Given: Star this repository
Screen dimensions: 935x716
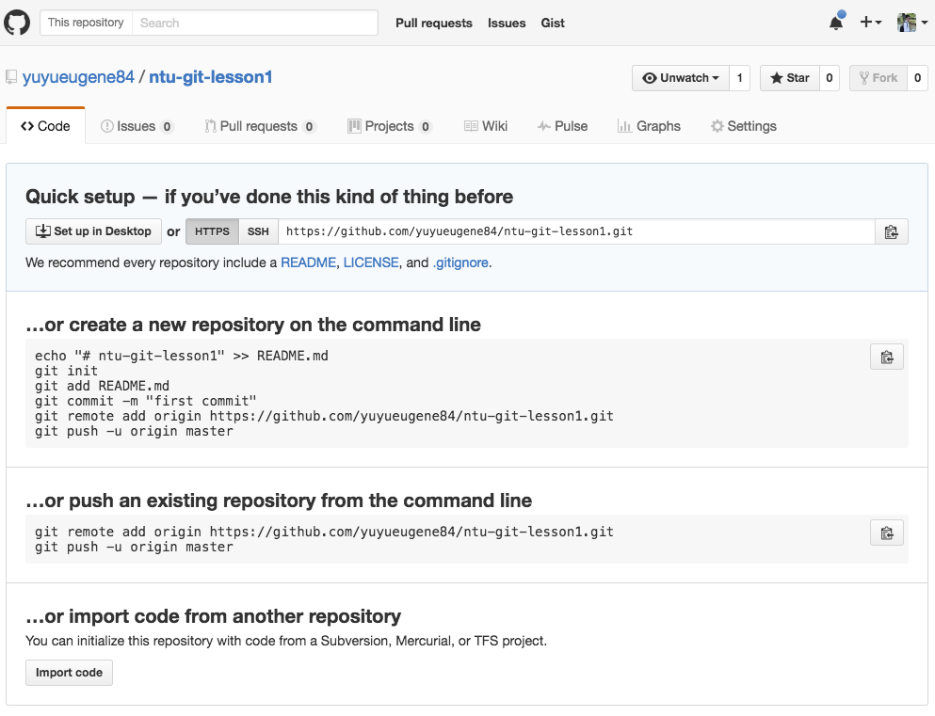Looking at the screenshot, I should coord(789,78).
